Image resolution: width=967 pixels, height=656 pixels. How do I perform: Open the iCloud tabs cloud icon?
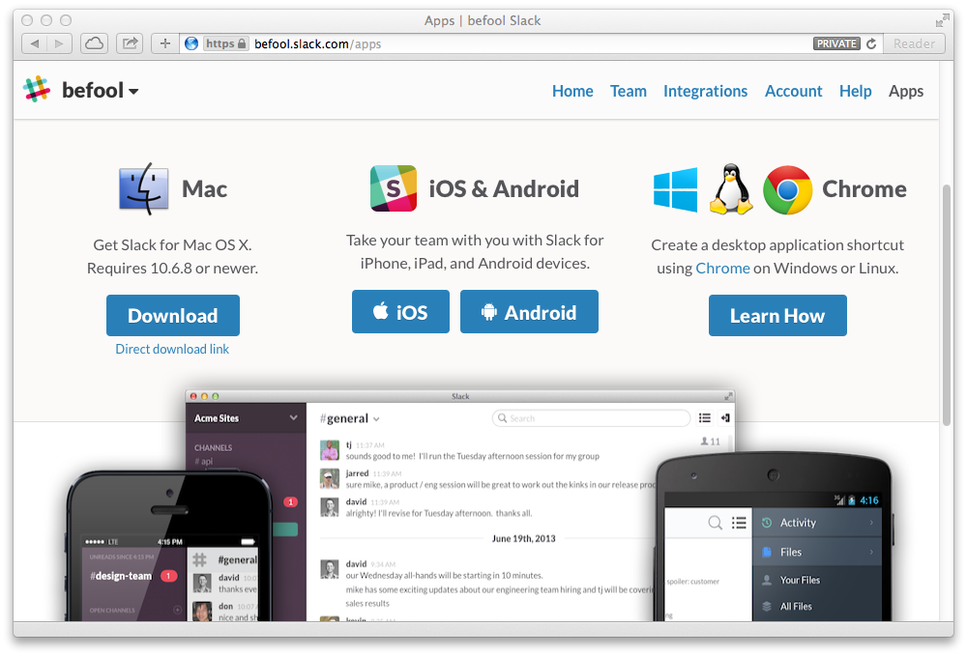pos(94,43)
